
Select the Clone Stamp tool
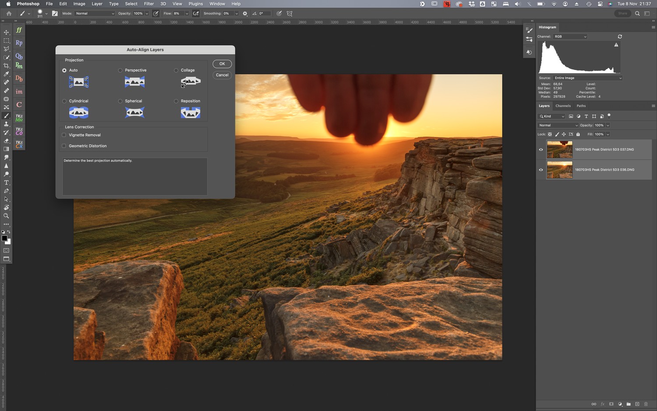click(6, 124)
